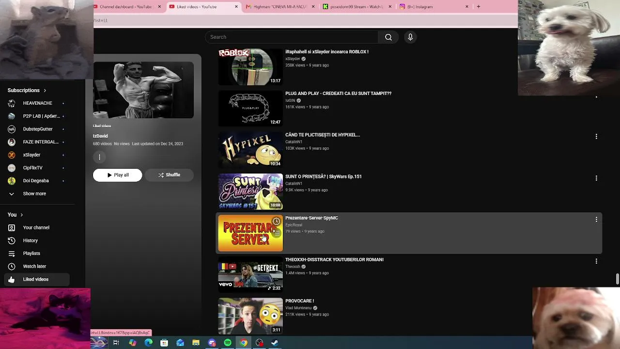Expand the Subscriptions section chevron
Screen dimensions: 620x349
(x=45, y=91)
